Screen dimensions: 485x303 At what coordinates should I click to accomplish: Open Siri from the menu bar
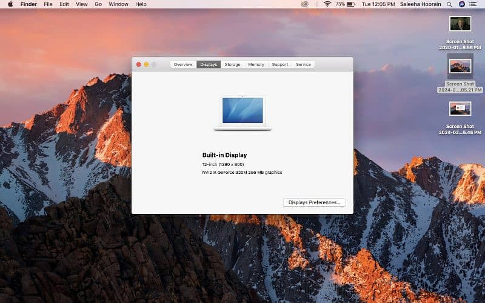click(x=462, y=4)
